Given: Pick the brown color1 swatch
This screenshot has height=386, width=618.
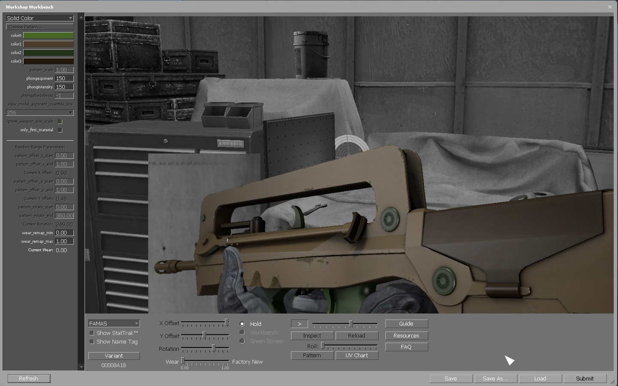Looking at the screenshot, I should point(48,44).
